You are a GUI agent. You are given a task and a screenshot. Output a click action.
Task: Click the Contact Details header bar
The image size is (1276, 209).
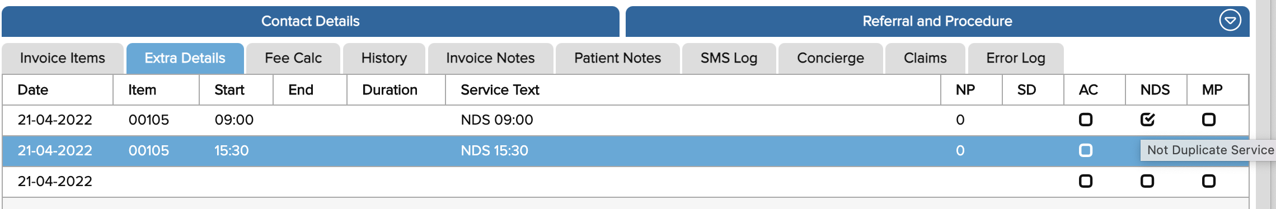tap(311, 21)
